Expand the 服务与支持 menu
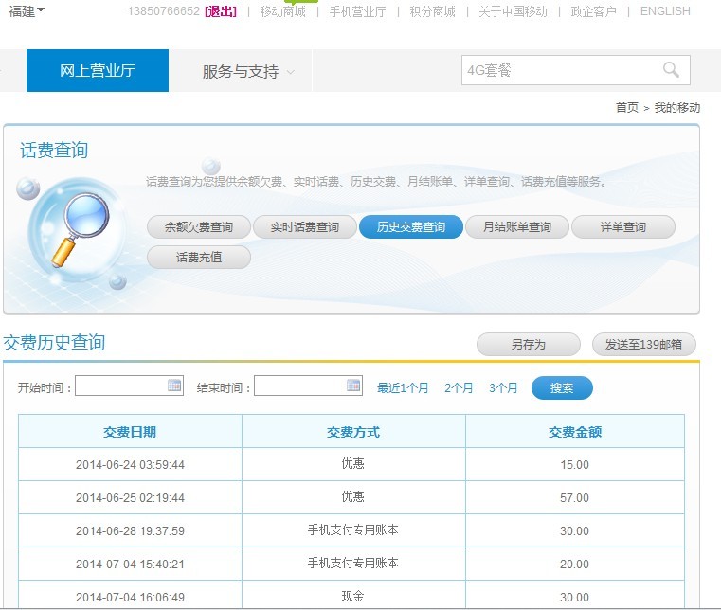721x610 pixels. pos(248,71)
